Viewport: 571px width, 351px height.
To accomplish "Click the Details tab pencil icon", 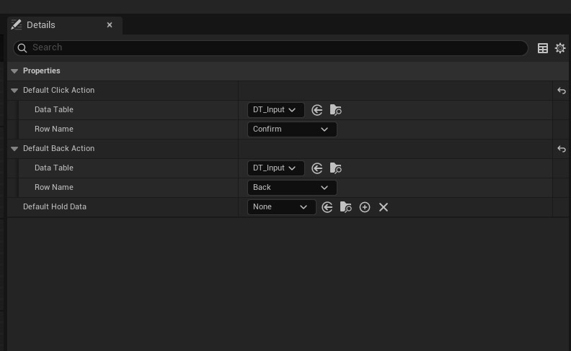I will (17, 24).
